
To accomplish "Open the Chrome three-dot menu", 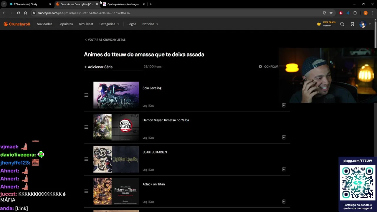I will (x=373, y=13).
